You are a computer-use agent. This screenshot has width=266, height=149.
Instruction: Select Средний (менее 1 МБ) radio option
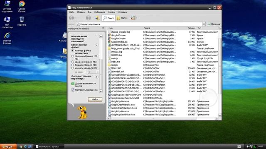tap(72, 62)
